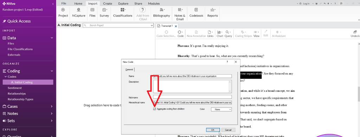Click Log In in the title bar
Screen dimensions: 360x137
[x=304, y=4]
